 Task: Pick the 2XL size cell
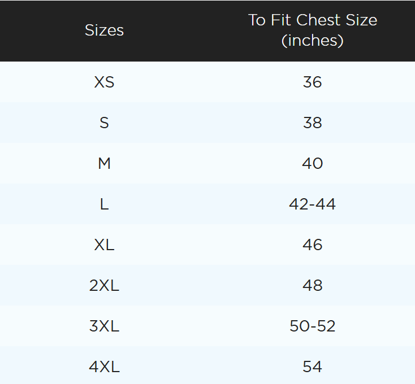104,286
